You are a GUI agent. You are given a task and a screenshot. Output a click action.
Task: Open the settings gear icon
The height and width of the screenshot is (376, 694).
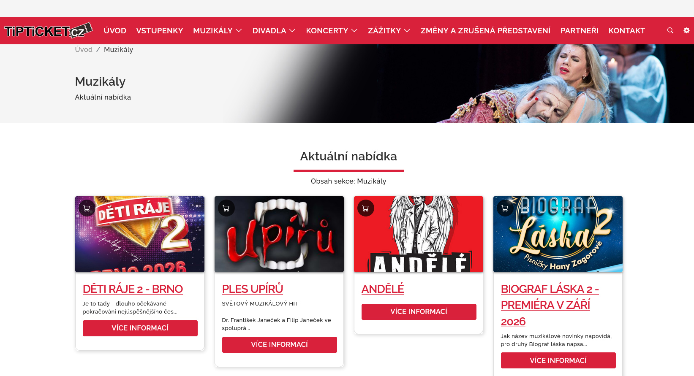coord(686,30)
